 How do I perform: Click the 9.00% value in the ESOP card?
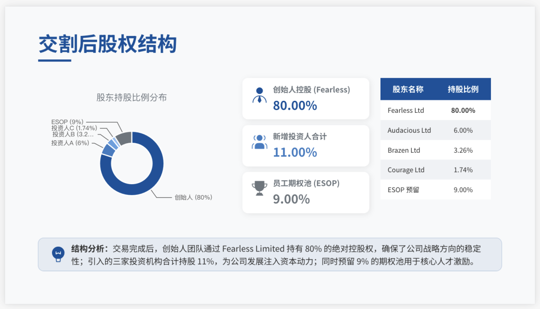tap(291, 199)
